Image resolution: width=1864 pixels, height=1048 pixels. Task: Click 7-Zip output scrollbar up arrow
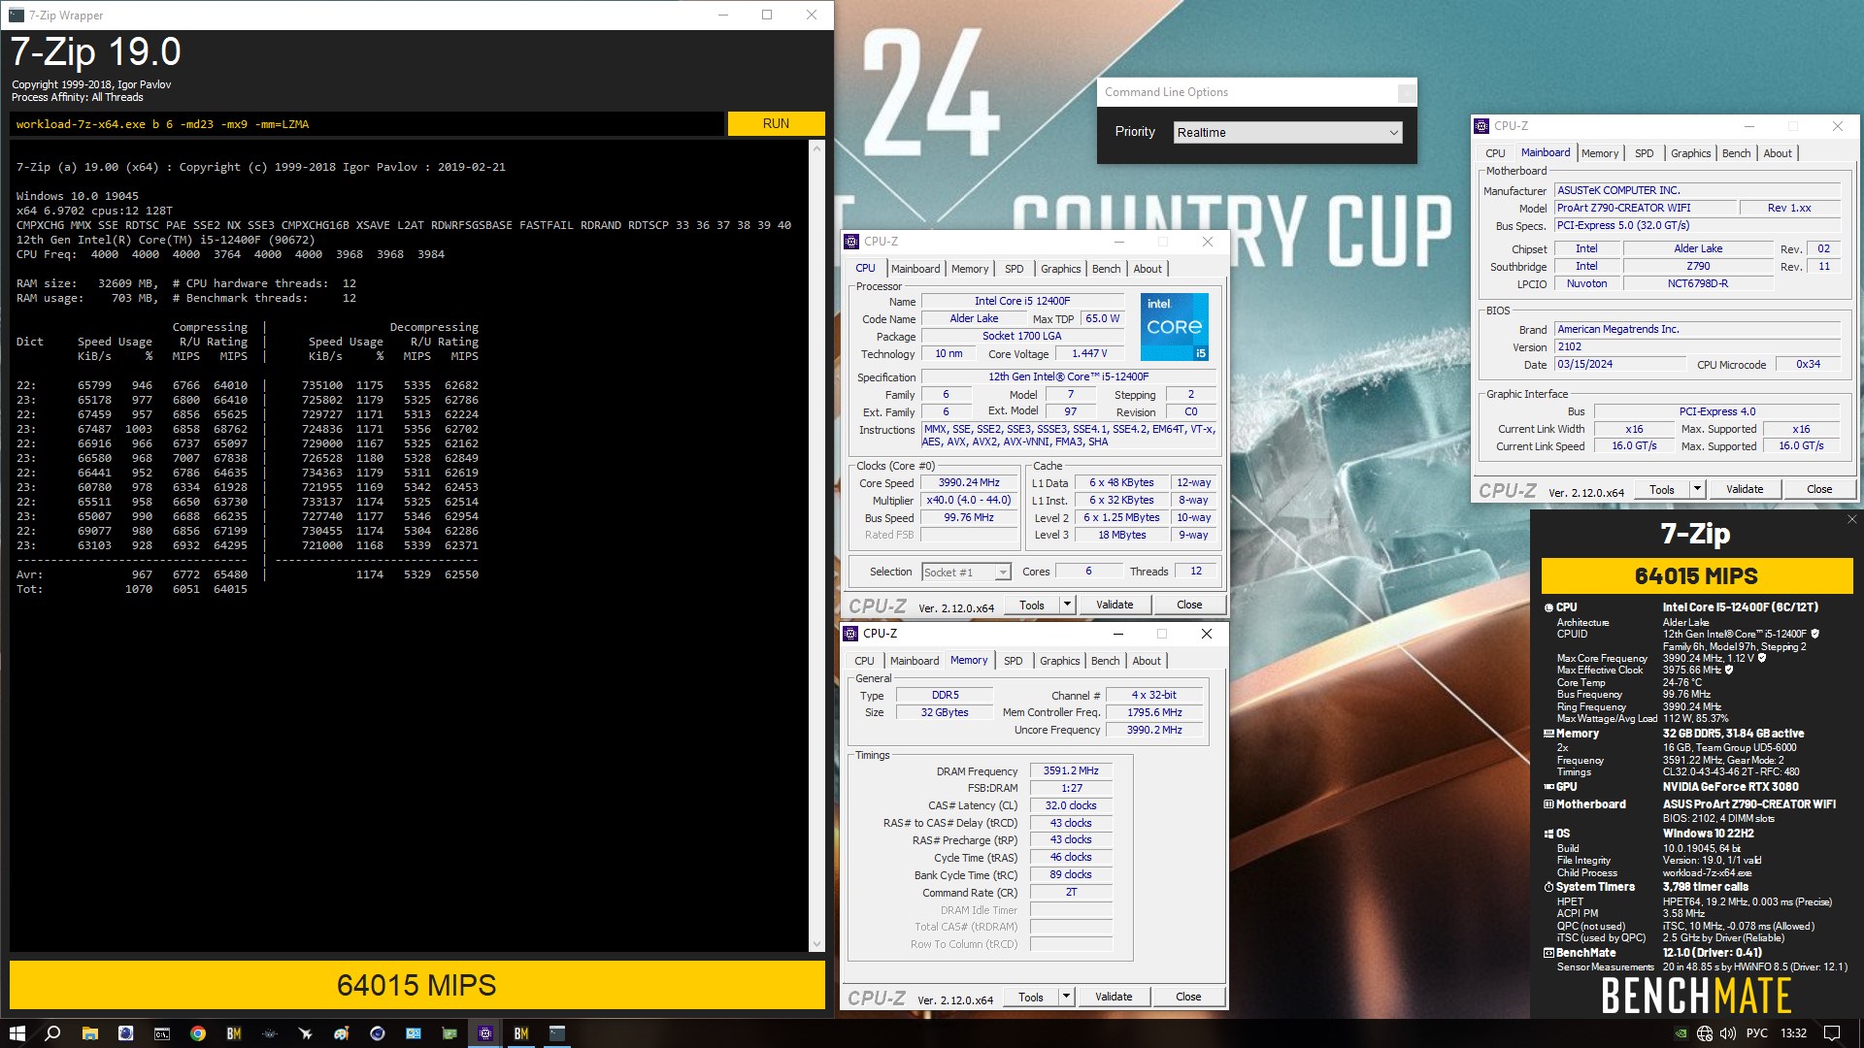[x=816, y=147]
